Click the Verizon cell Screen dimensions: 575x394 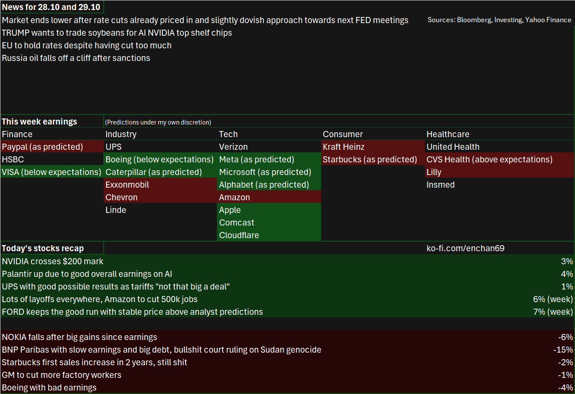[269, 147]
